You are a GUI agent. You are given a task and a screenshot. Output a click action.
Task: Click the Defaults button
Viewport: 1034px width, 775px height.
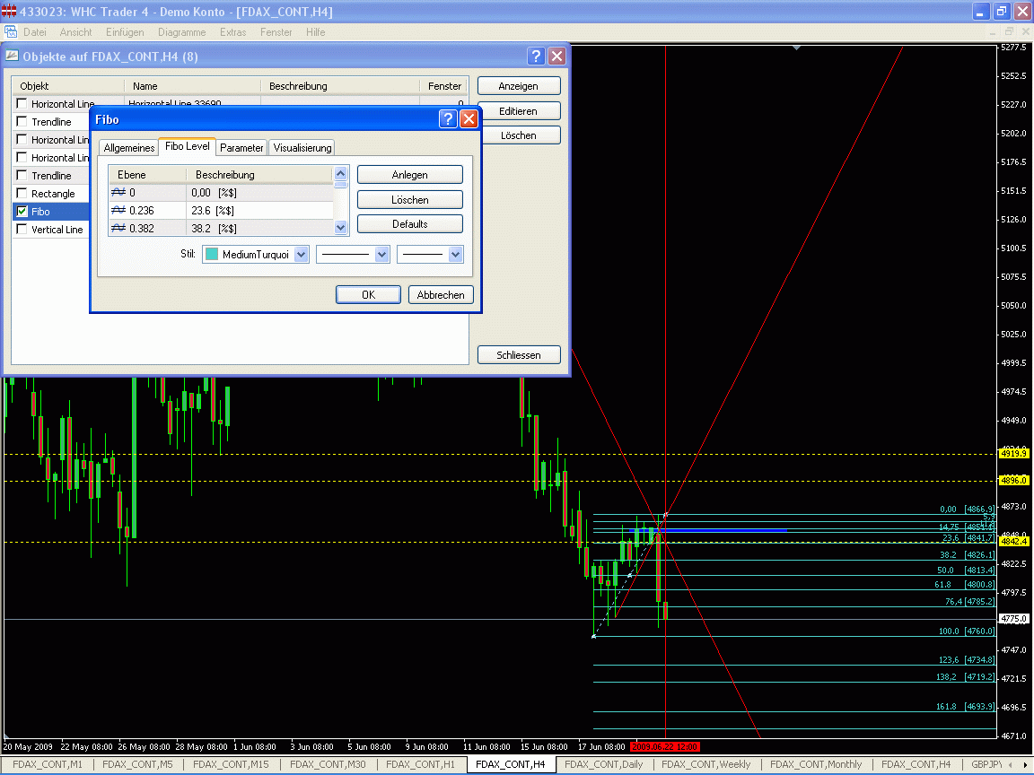409,224
